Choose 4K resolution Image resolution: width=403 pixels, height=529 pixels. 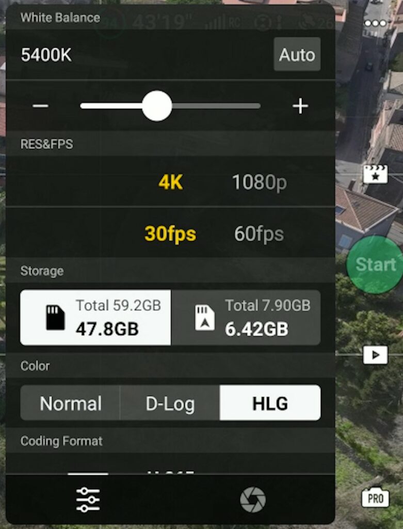pos(170,182)
